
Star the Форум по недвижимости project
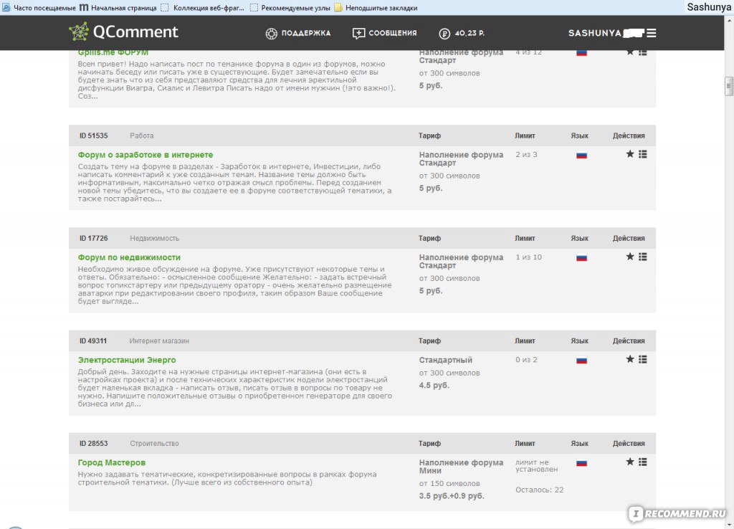pos(630,257)
